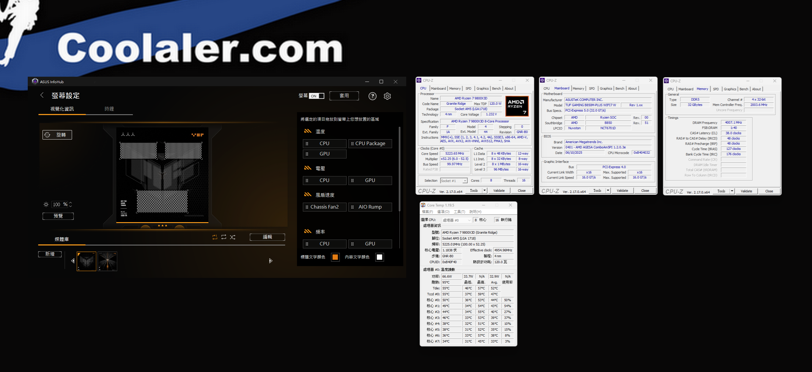The height and width of the screenshot is (372, 812).
Task: Open 處理器 #0 CPU selector in Core Temp
Action: (456, 220)
